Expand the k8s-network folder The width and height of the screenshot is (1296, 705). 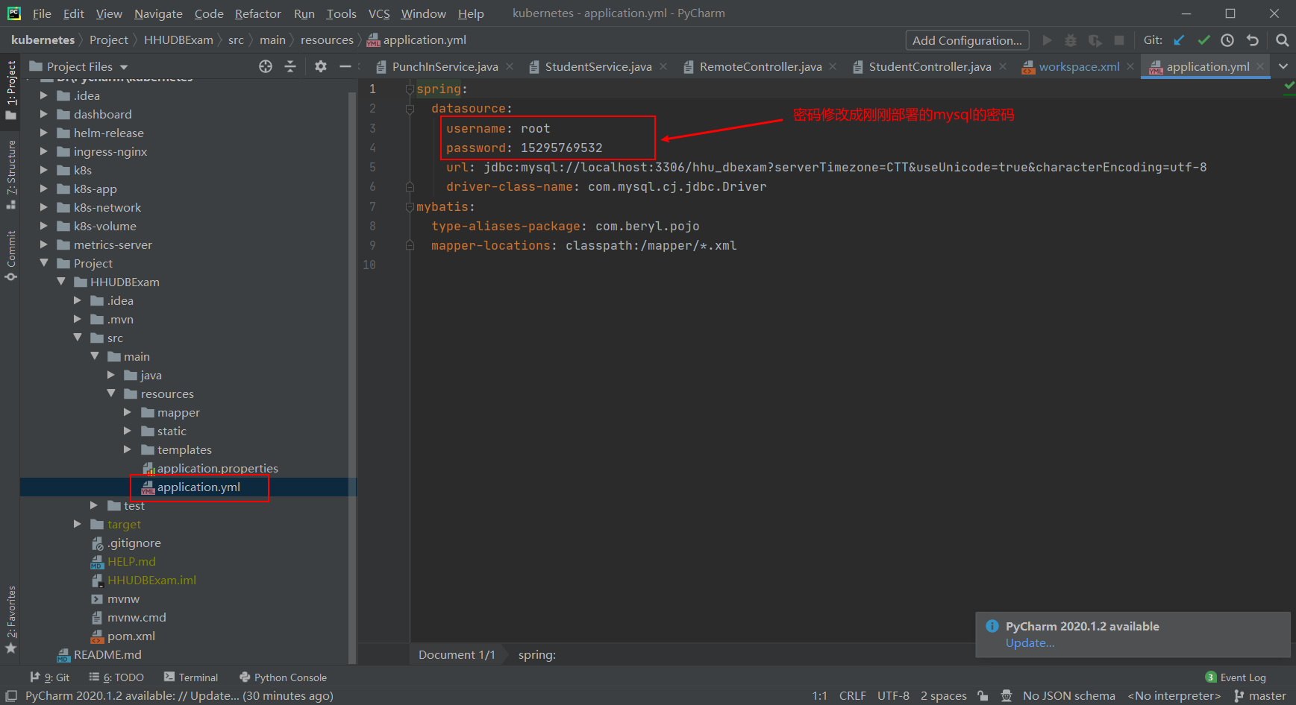44,207
